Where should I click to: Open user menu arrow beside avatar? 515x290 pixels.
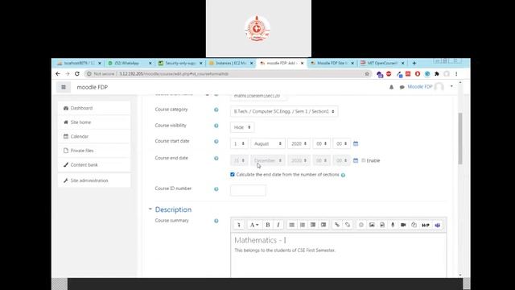click(x=451, y=86)
